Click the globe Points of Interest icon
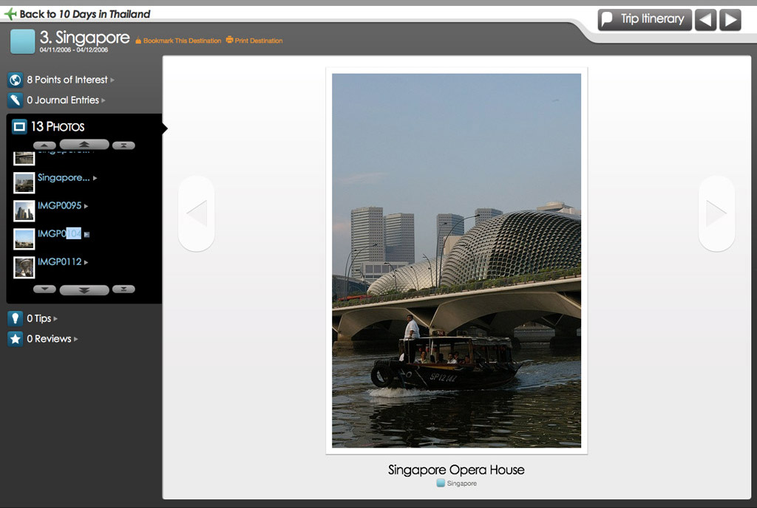Image resolution: width=757 pixels, height=508 pixels. click(15, 80)
